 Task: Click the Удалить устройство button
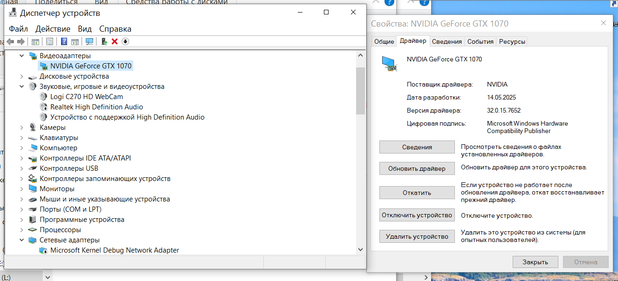417,236
